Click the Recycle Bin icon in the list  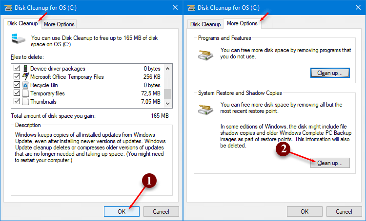pos(25,85)
